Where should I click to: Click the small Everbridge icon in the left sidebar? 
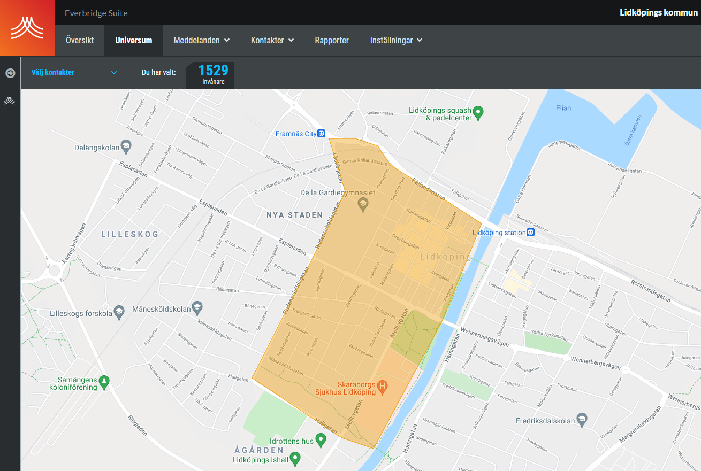[10, 101]
